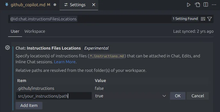Click the false value of .github/instructions
This screenshot has width=220, height=112.
click(x=99, y=88)
